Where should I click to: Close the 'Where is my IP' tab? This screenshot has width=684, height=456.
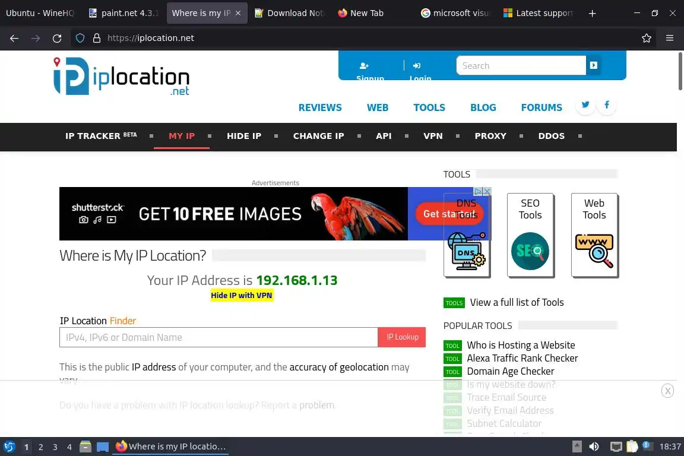[238, 13]
